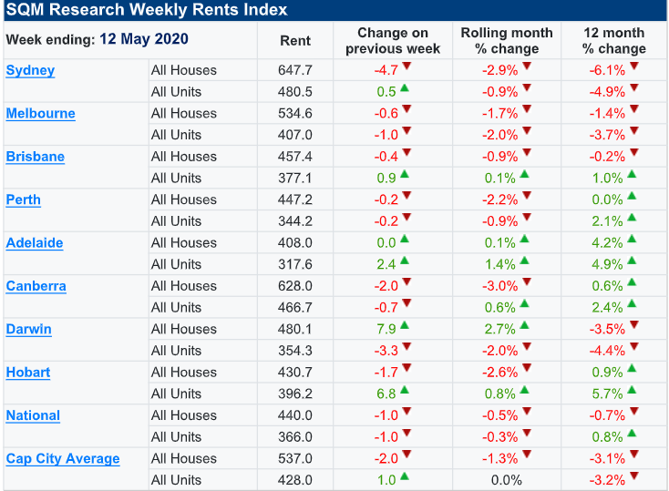
Task: Go to the Brisbane link
Action: (x=36, y=157)
